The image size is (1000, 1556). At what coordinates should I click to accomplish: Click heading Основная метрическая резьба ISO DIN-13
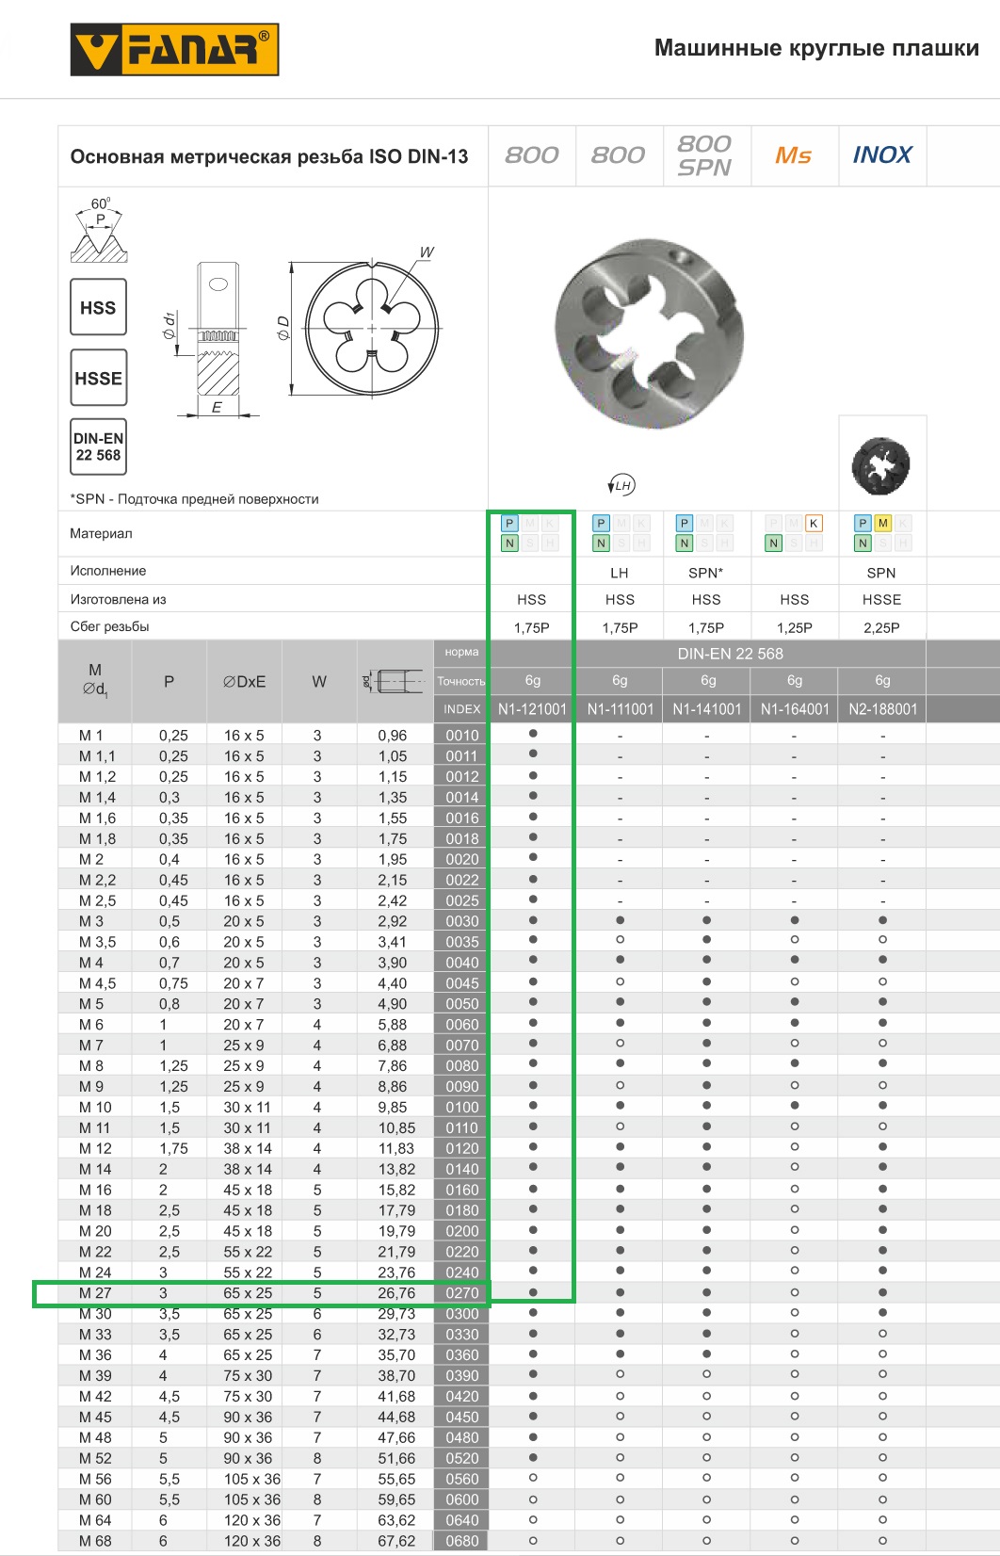[x=269, y=156]
